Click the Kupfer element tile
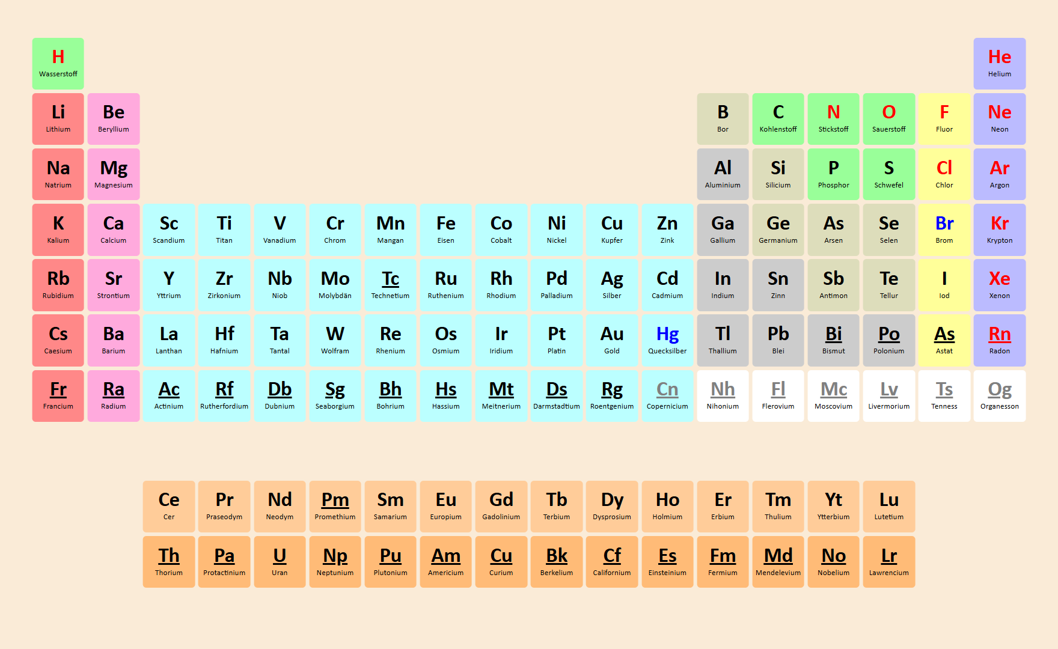 (x=612, y=230)
